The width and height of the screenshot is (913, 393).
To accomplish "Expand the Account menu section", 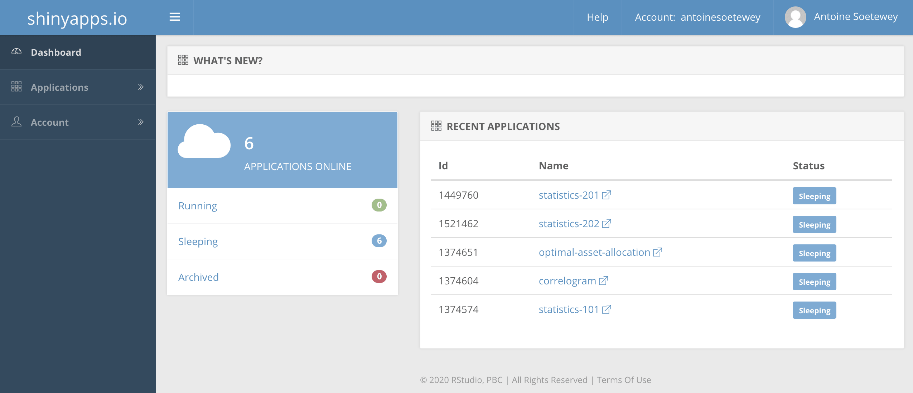I will [78, 122].
